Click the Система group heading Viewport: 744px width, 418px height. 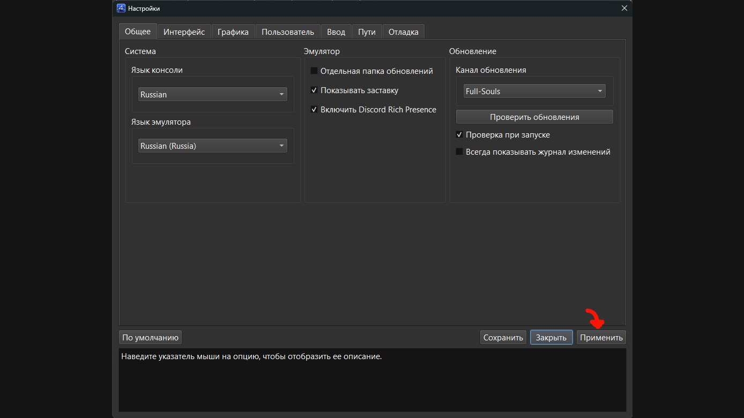(140, 51)
